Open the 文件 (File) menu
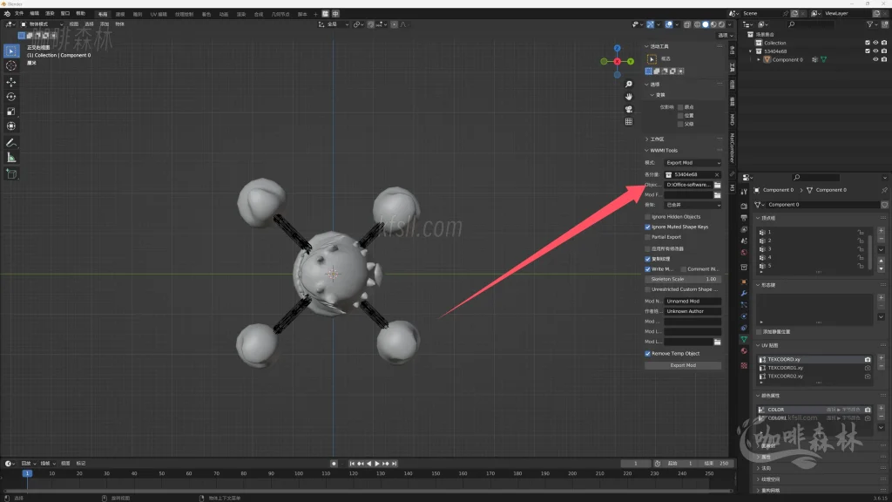 tap(19, 14)
